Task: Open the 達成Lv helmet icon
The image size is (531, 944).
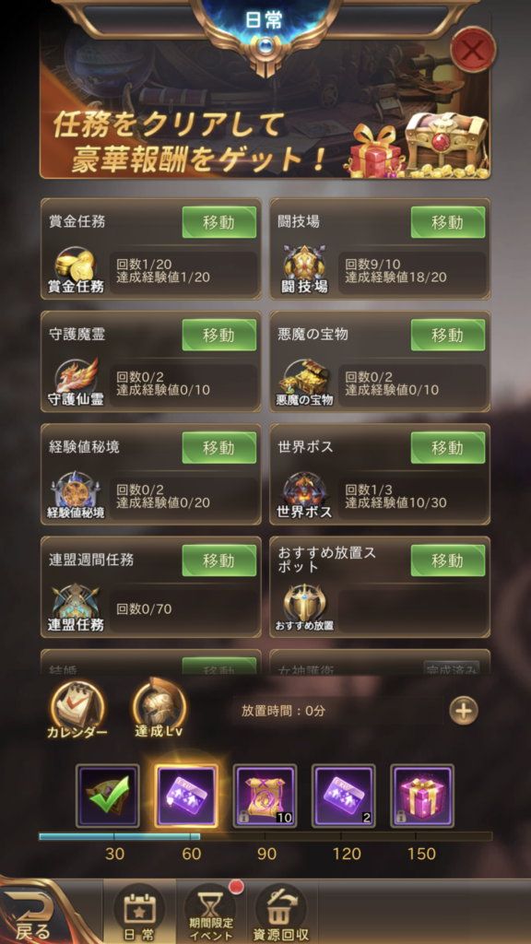Action: tap(159, 709)
